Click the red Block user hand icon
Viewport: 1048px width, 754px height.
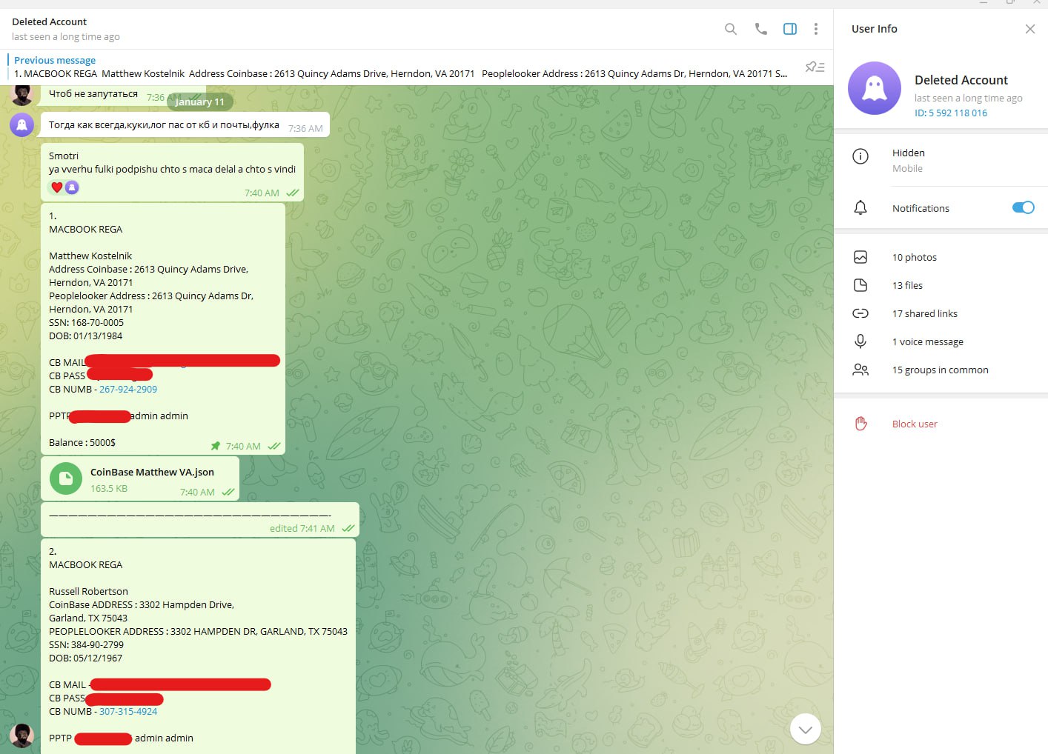coord(860,424)
